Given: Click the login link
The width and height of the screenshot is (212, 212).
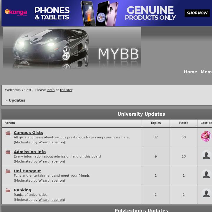Looking at the screenshot, I should (51, 90).
